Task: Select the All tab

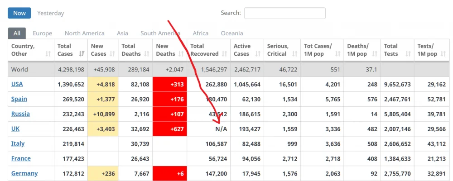Action: coord(17,33)
